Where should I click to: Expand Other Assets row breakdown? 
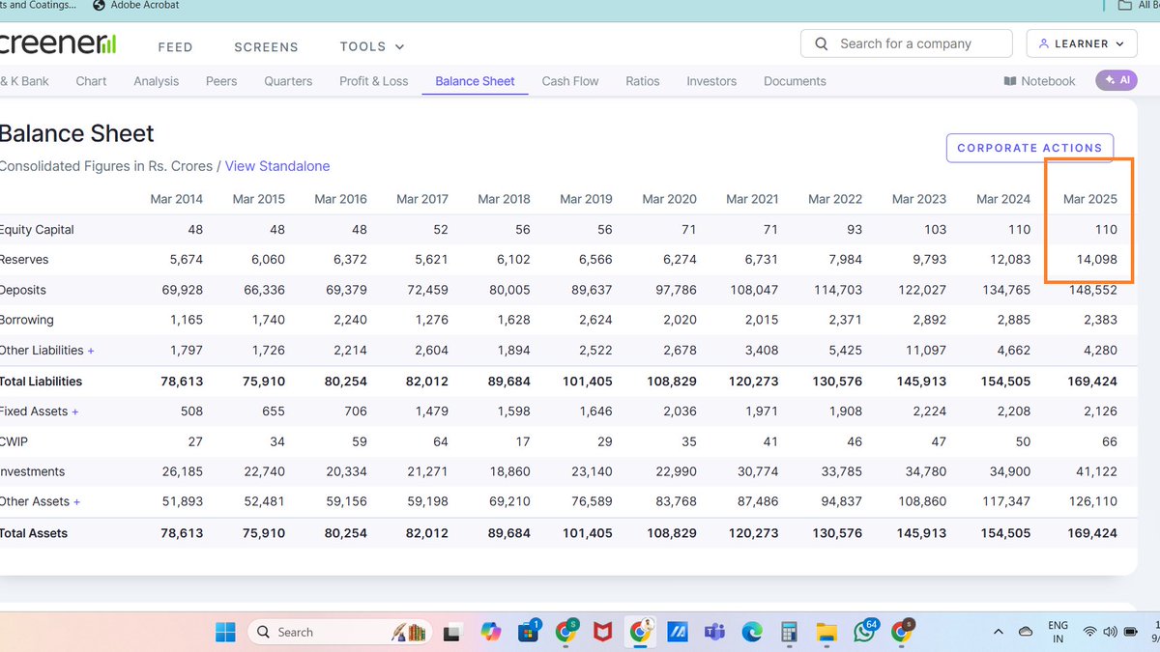(76, 502)
